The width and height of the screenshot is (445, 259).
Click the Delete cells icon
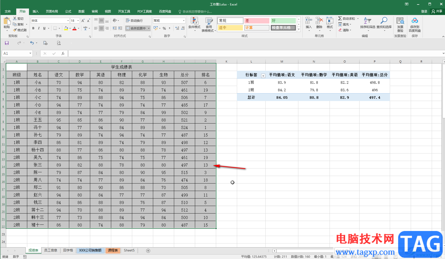click(319, 21)
